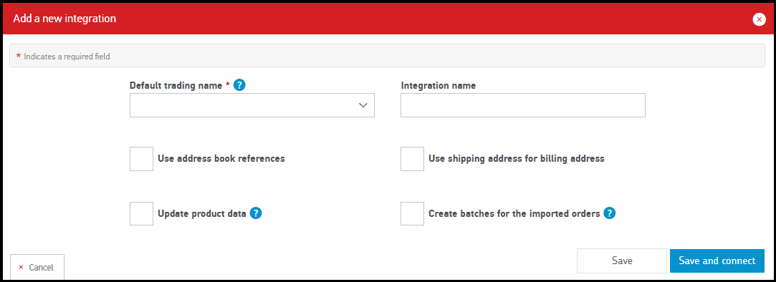
Task: Click the 'Integration name' label
Action: click(x=438, y=86)
